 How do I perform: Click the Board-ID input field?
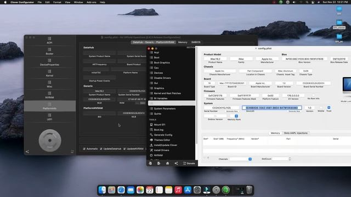(x=231, y=83)
